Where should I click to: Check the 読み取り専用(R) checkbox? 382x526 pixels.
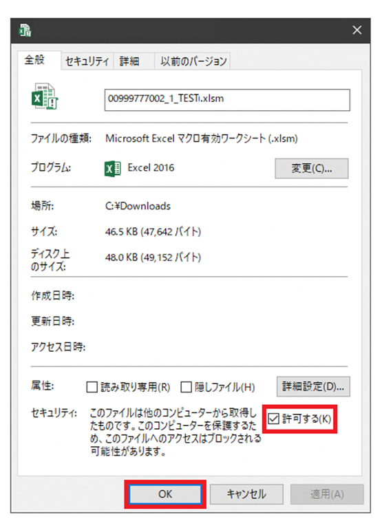pyautogui.click(x=92, y=387)
